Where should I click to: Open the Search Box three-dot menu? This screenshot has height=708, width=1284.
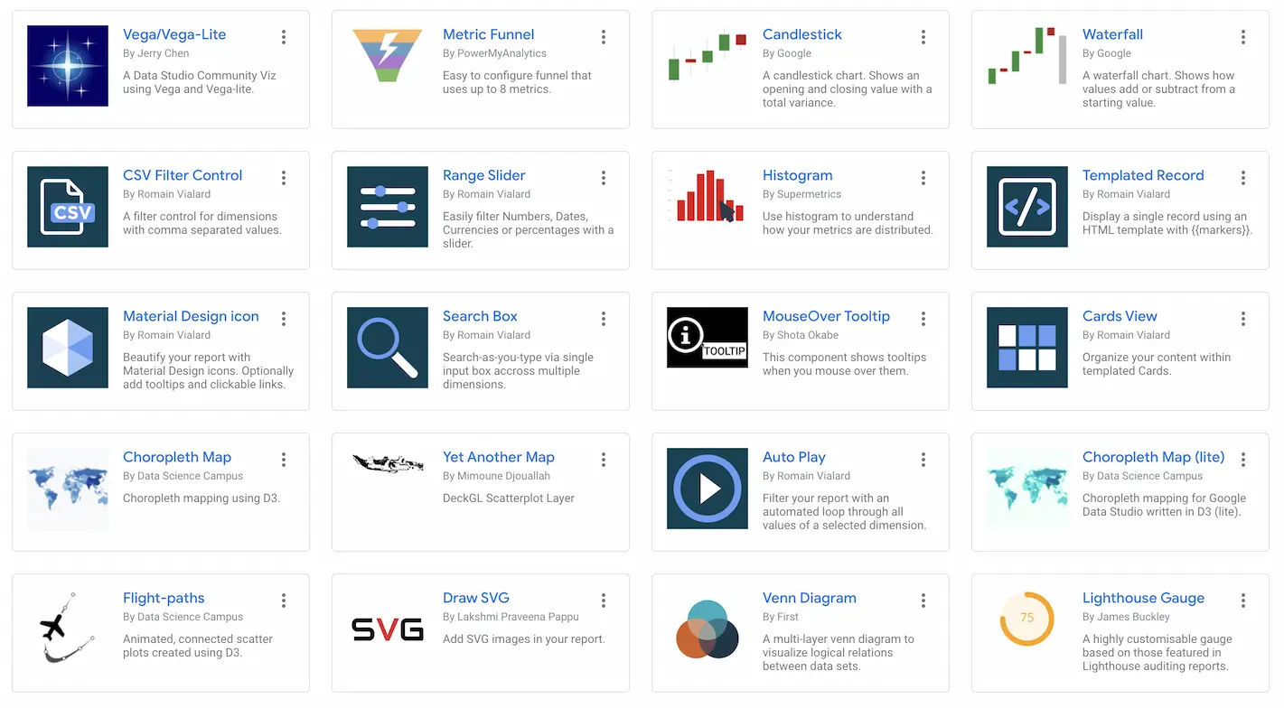point(604,319)
